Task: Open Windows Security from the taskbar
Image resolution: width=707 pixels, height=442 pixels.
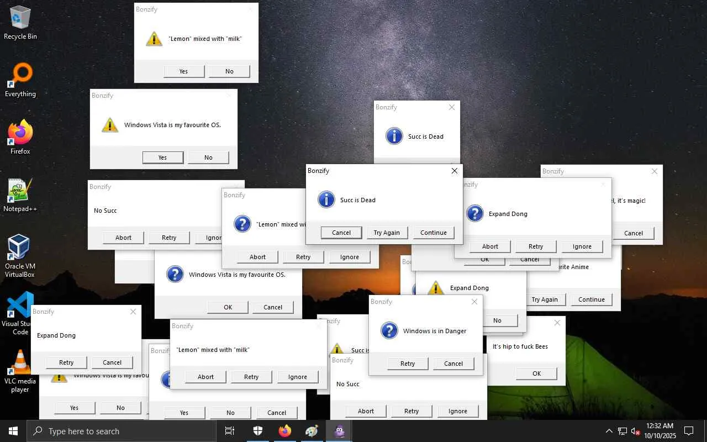Action: pyautogui.click(x=257, y=431)
